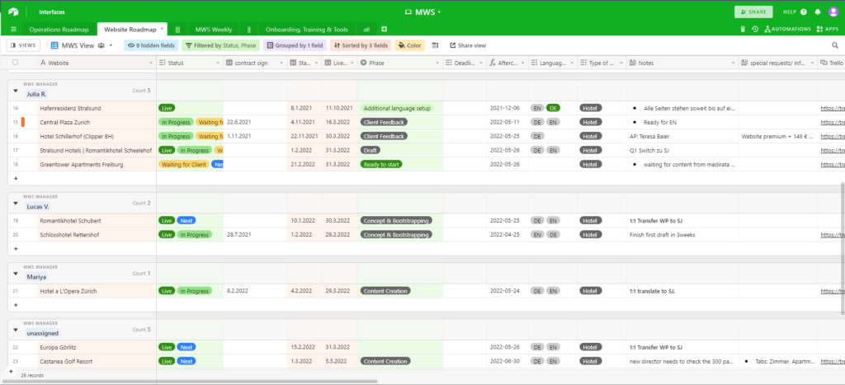Tick the select-all records checkbox
The width and height of the screenshot is (845, 385).
(x=15, y=63)
